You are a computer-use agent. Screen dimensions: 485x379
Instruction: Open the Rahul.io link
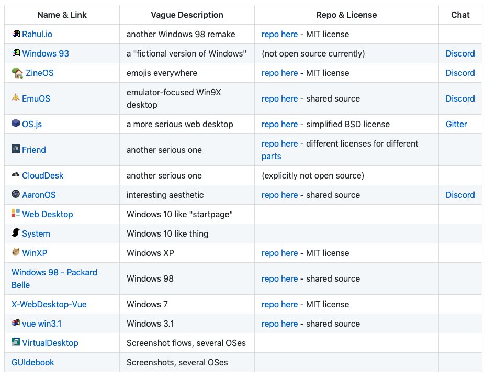(x=37, y=34)
